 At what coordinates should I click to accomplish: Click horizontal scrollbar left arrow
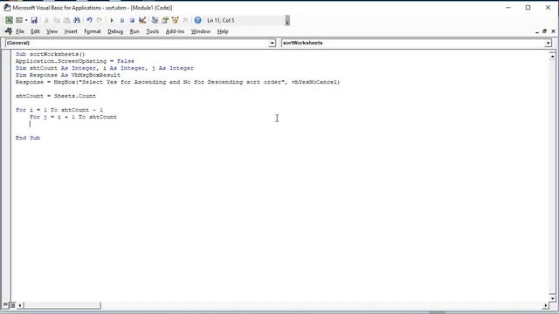point(19,305)
